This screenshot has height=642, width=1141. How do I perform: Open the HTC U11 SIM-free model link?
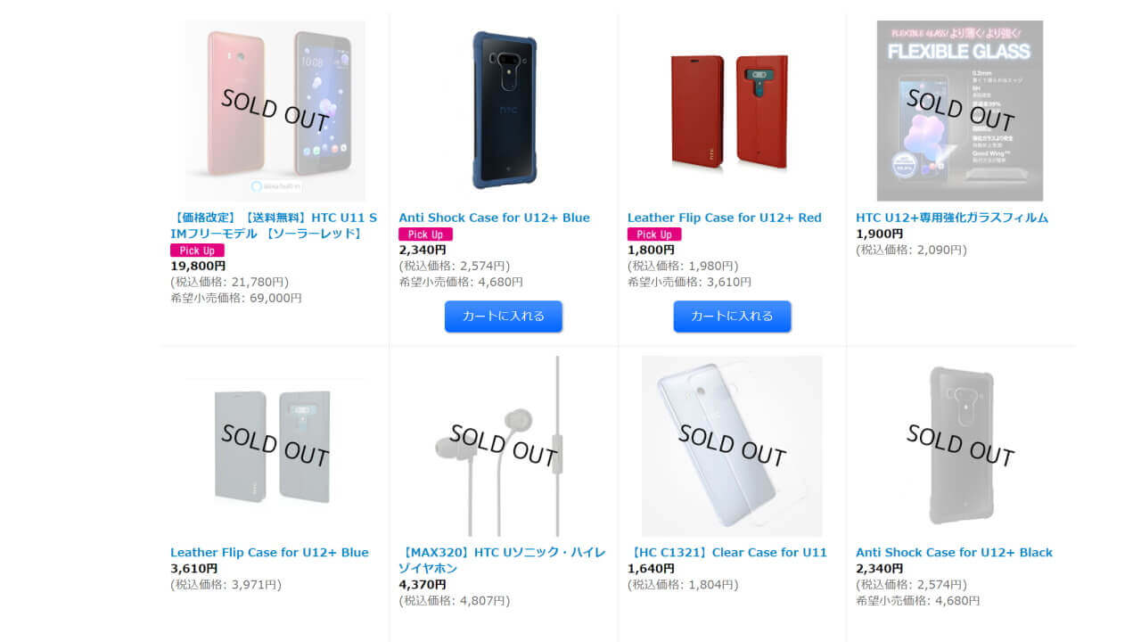click(274, 226)
